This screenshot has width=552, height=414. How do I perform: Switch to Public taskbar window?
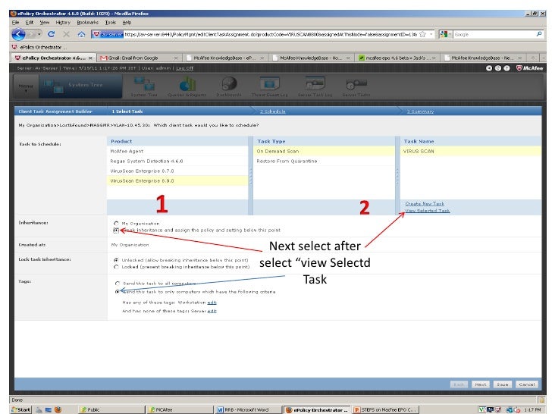click(x=111, y=409)
